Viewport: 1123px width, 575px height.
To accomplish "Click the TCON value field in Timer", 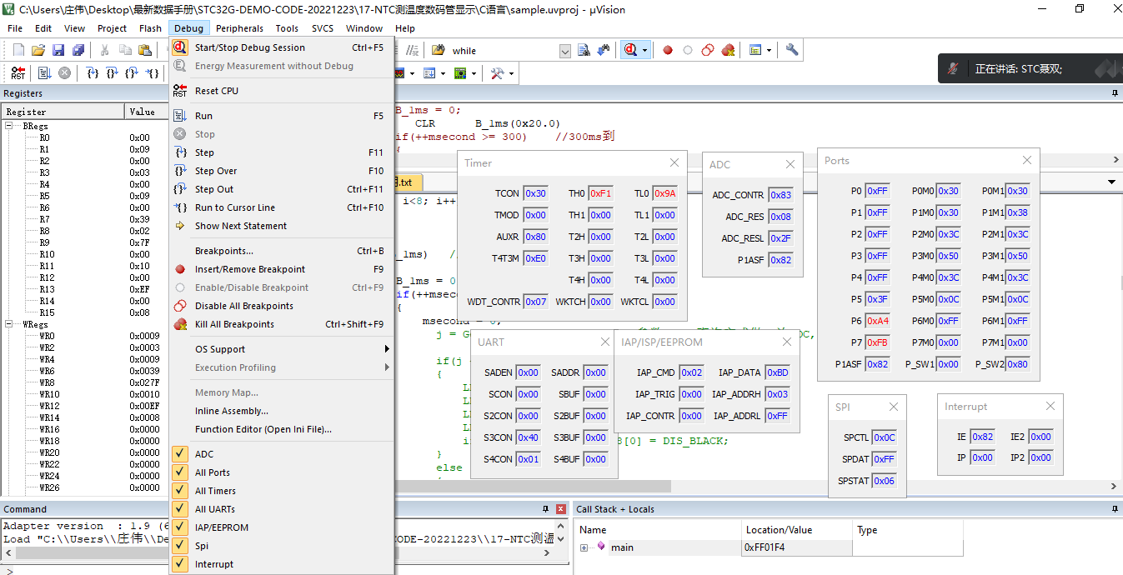I will 535,193.
